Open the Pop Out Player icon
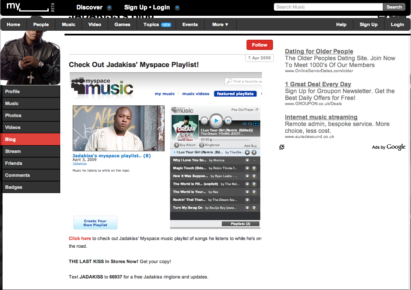This screenshot has height=290, width=411. 257,109
